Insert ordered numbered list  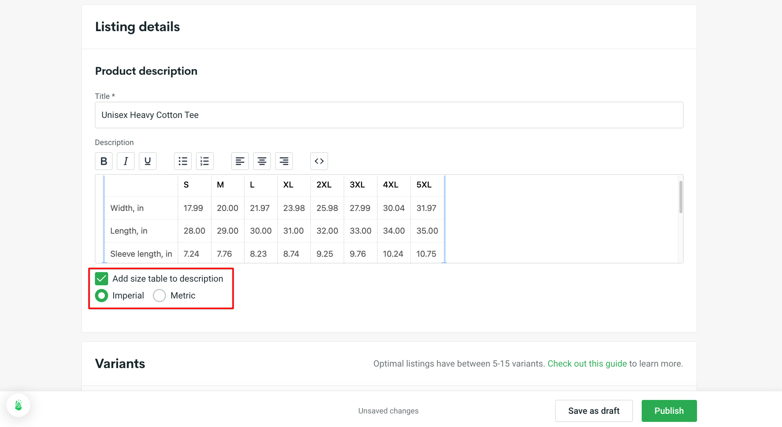[x=205, y=160]
